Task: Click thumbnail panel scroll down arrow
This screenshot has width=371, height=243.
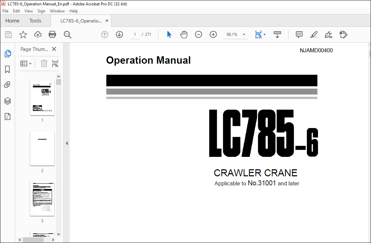Action: pyautogui.click(x=58, y=234)
